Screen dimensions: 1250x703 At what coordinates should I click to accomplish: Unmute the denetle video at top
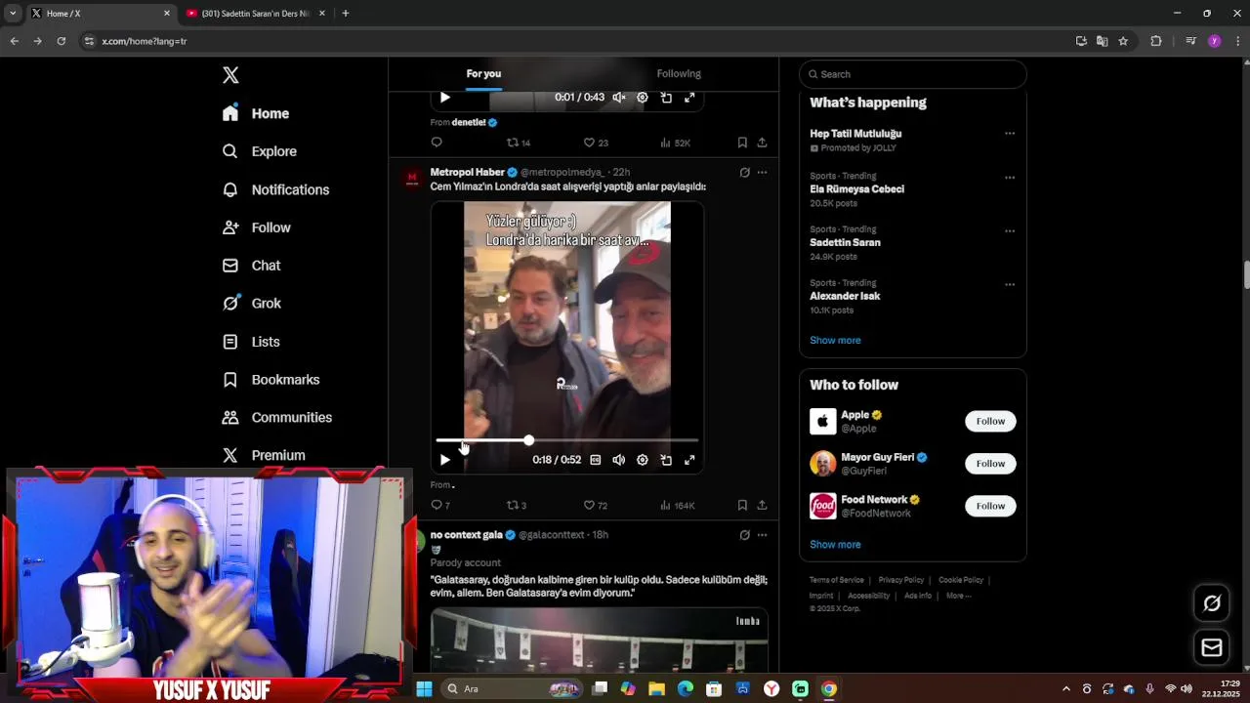pyautogui.click(x=619, y=98)
